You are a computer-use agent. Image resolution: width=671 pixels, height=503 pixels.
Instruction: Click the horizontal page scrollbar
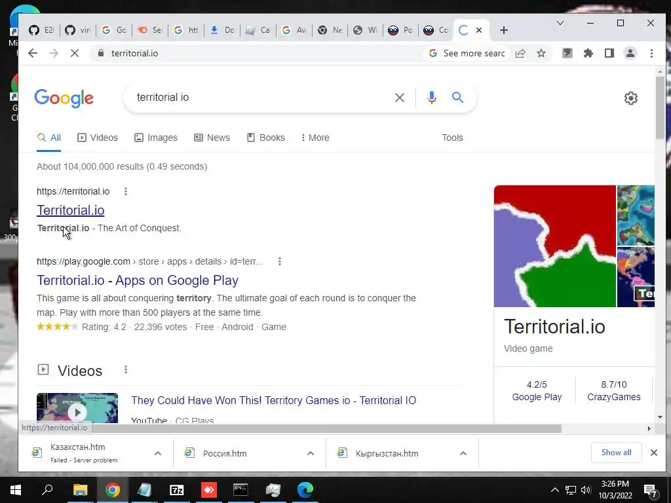[x=326, y=428]
